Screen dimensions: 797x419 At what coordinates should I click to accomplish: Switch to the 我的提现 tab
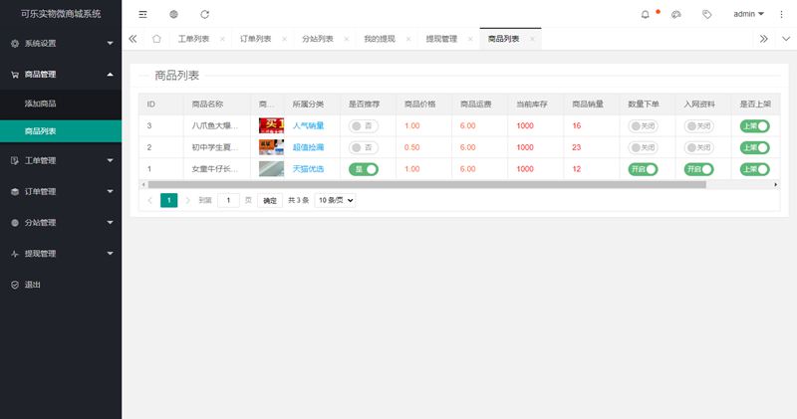pos(379,39)
